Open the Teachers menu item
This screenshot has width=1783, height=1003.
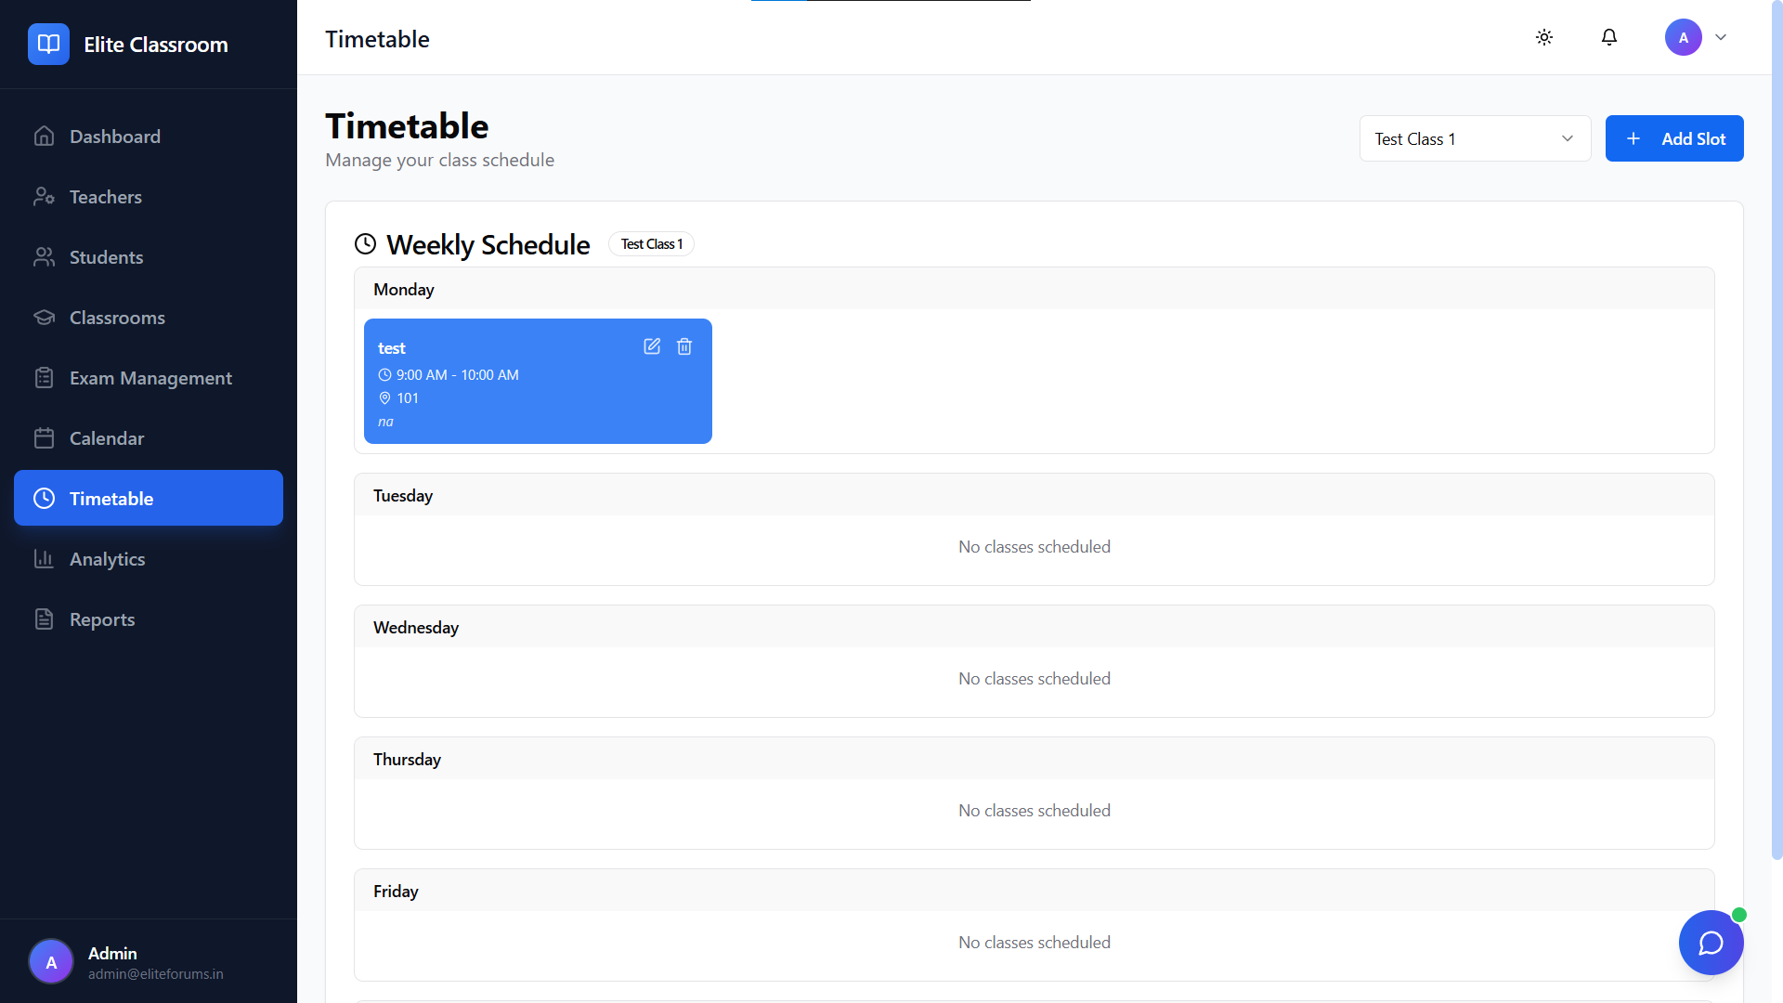[x=106, y=197]
